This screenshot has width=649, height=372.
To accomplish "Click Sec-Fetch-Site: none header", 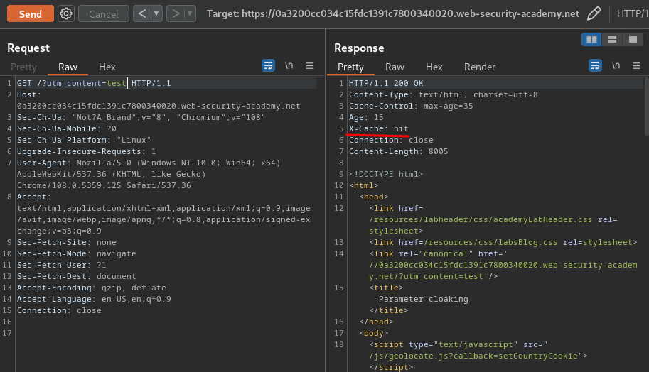I will pyautogui.click(x=67, y=242).
